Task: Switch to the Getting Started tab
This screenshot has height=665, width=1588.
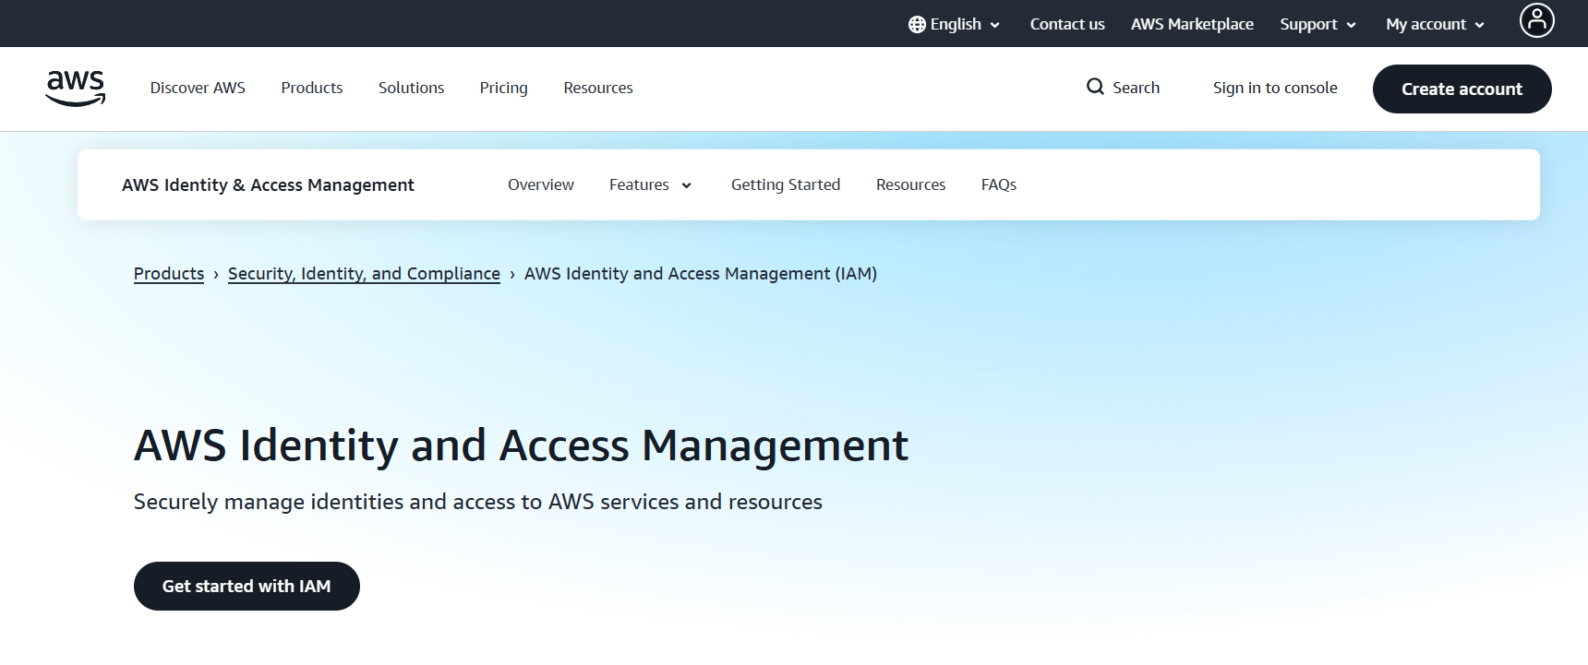Action: [786, 184]
